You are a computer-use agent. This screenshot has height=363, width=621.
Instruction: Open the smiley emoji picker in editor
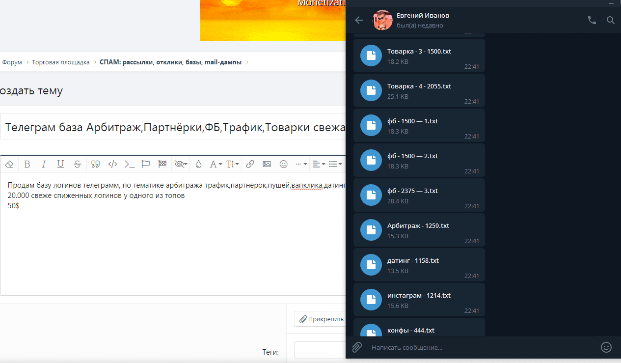coord(283,164)
